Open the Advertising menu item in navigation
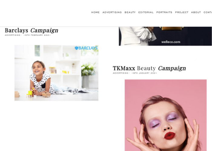212x151 pixels. [x=112, y=12]
